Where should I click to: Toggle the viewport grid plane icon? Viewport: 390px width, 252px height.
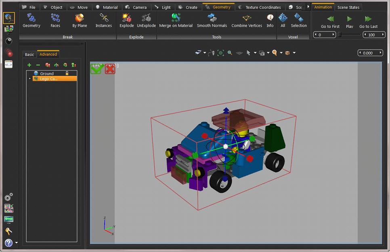tap(239, 53)
